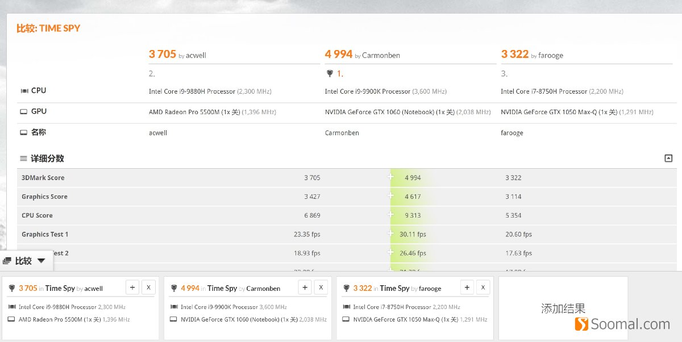
Task: Click the 添加结果 add result box
Action: (563, 308)
